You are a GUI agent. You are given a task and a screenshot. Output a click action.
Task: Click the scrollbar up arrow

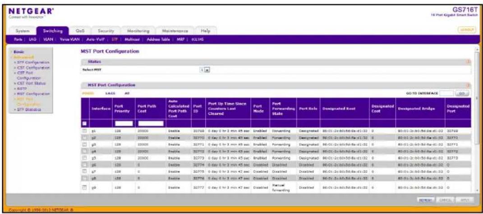click(x=478, y=49)
